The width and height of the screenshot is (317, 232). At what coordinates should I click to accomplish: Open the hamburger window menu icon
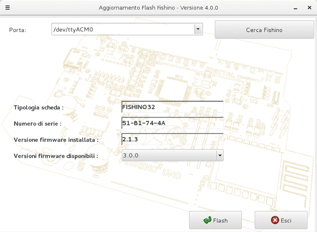8,8
